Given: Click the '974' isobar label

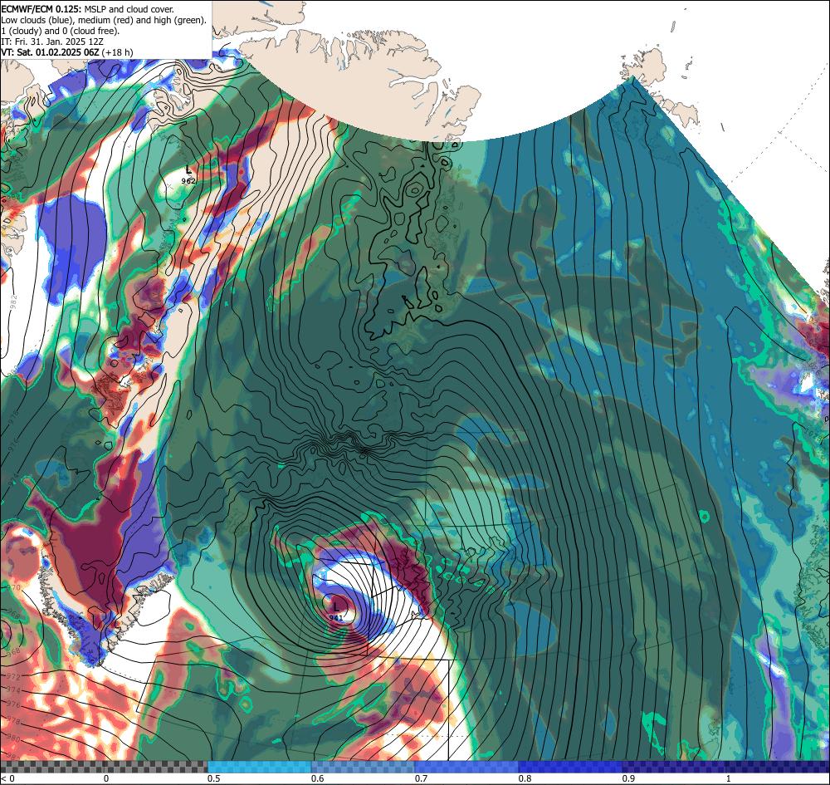Looking at the screenshot, I should pos(14,690).
